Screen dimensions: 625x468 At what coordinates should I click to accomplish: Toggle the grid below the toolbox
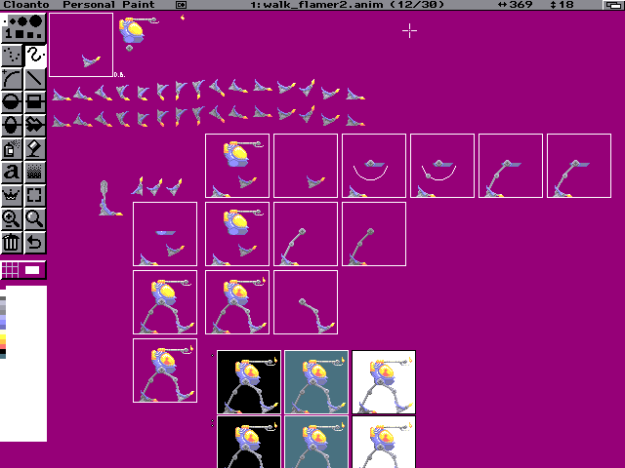pyautogui.click(x=10, y=269)
